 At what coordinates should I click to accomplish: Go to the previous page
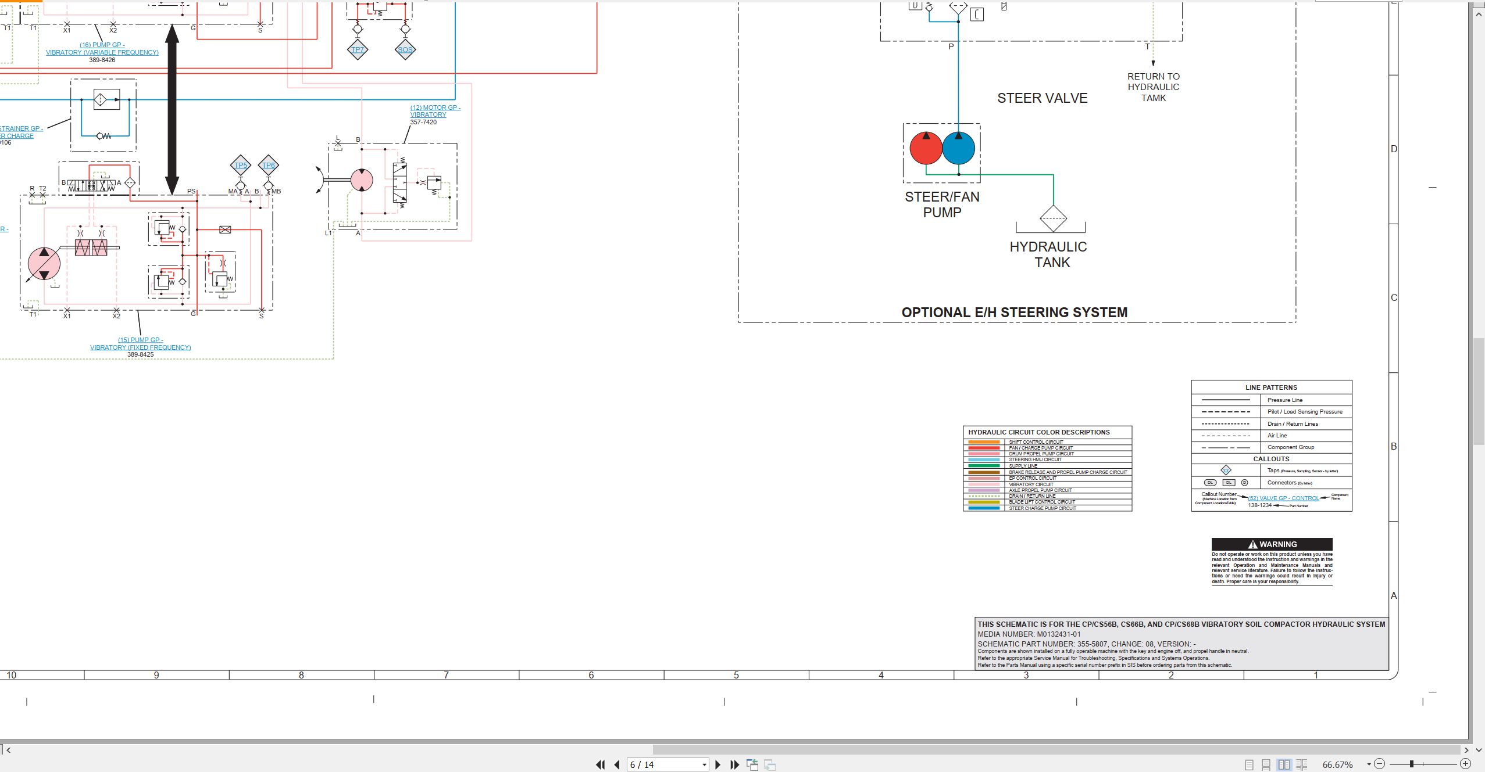(617, 765)
